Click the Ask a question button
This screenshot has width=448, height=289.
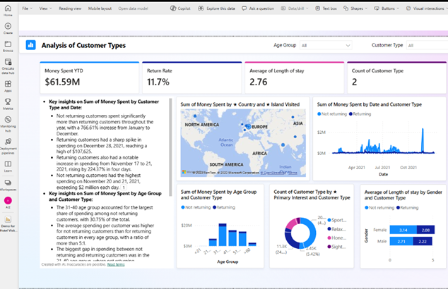(x=261, y=8)
